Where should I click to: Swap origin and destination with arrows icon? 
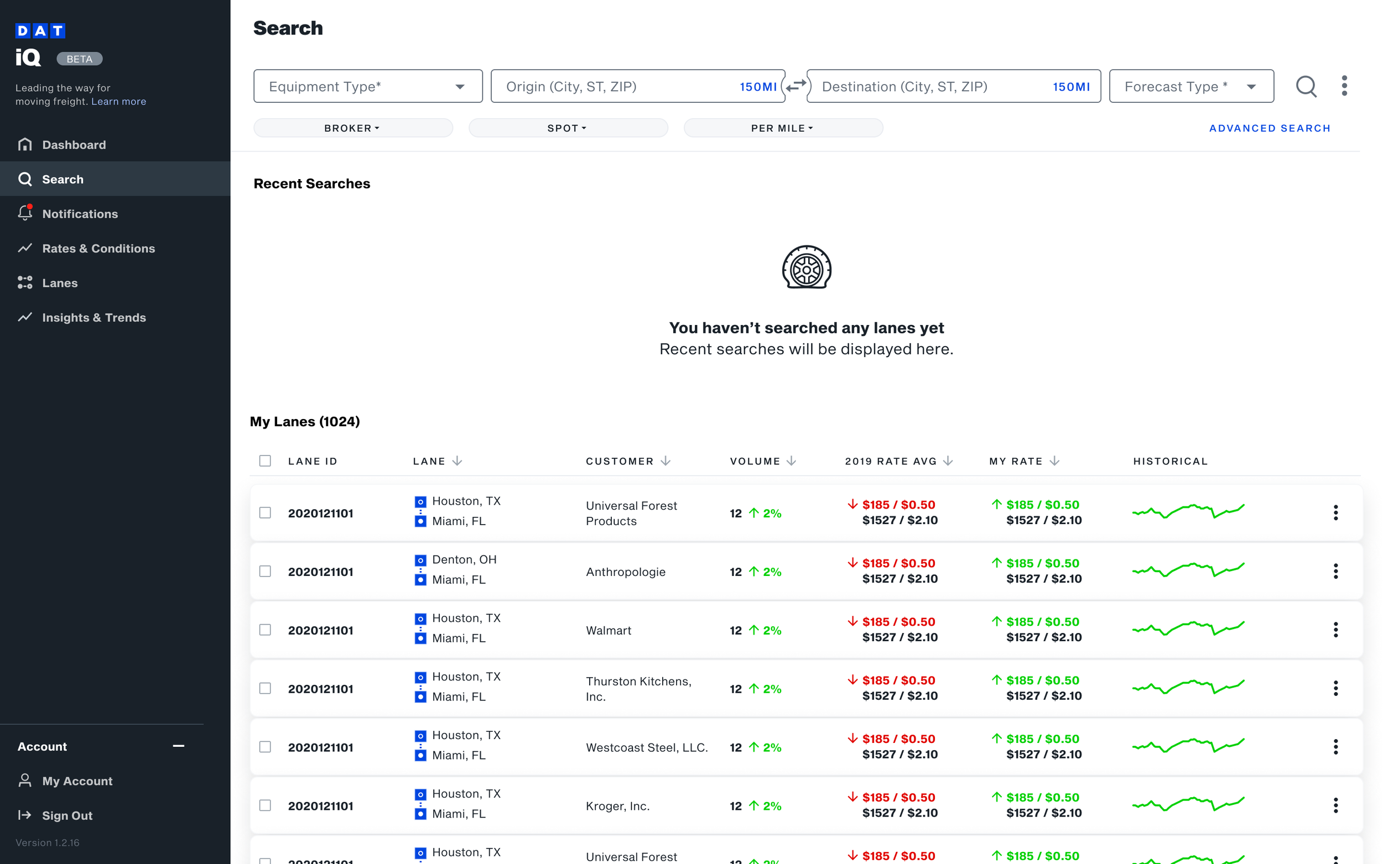tap(796, 86)
